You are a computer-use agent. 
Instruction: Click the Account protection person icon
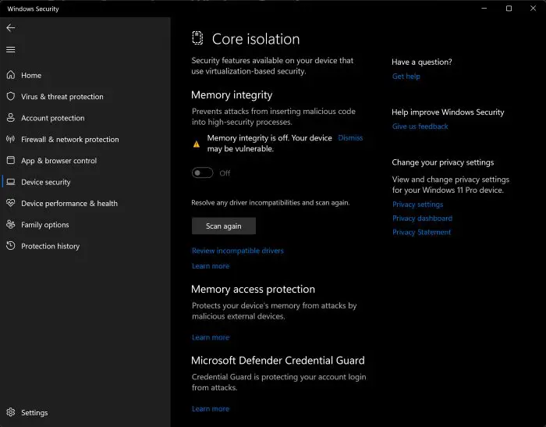coord(11,118)
